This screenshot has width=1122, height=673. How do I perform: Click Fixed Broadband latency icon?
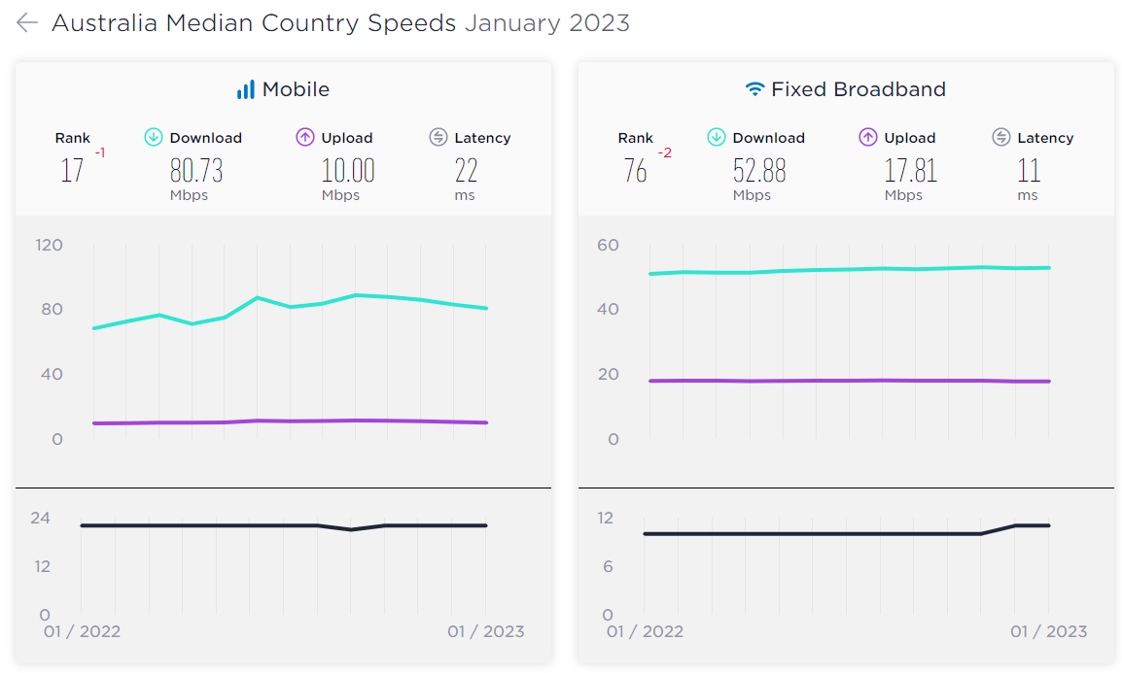tap(1001, 138)
